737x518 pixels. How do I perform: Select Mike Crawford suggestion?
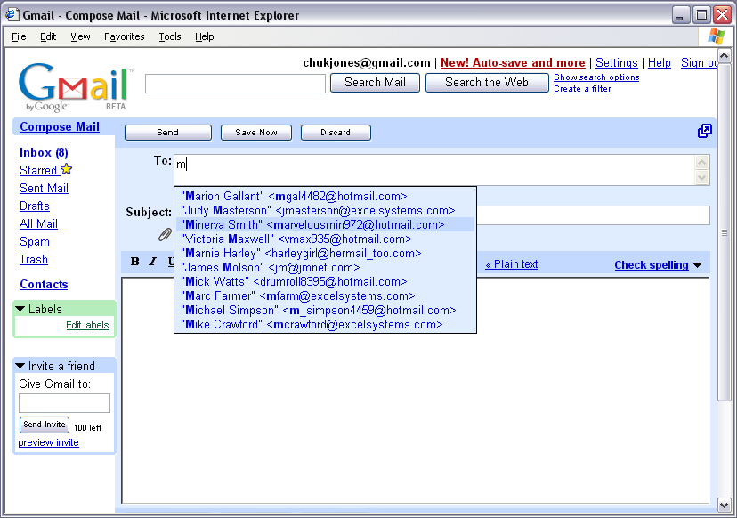click(x=325, y=324)
